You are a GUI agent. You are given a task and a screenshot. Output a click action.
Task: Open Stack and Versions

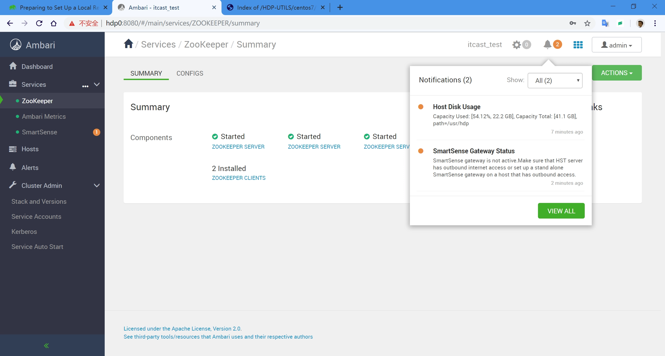click(x=39, y=201)
